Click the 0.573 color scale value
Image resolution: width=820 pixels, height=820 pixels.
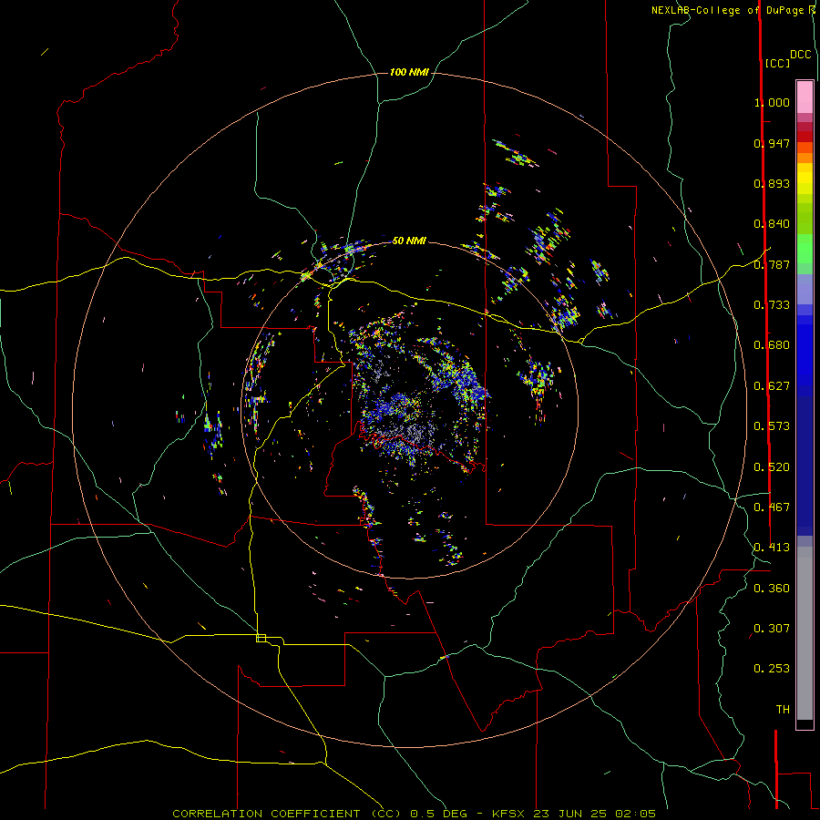pos(772,426)
